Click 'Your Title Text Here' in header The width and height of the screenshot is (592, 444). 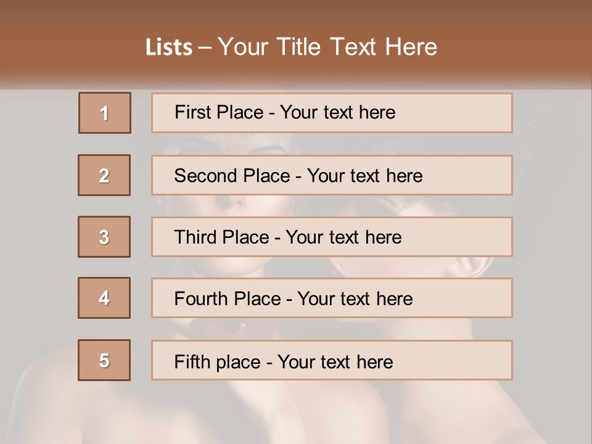(327, 47)
